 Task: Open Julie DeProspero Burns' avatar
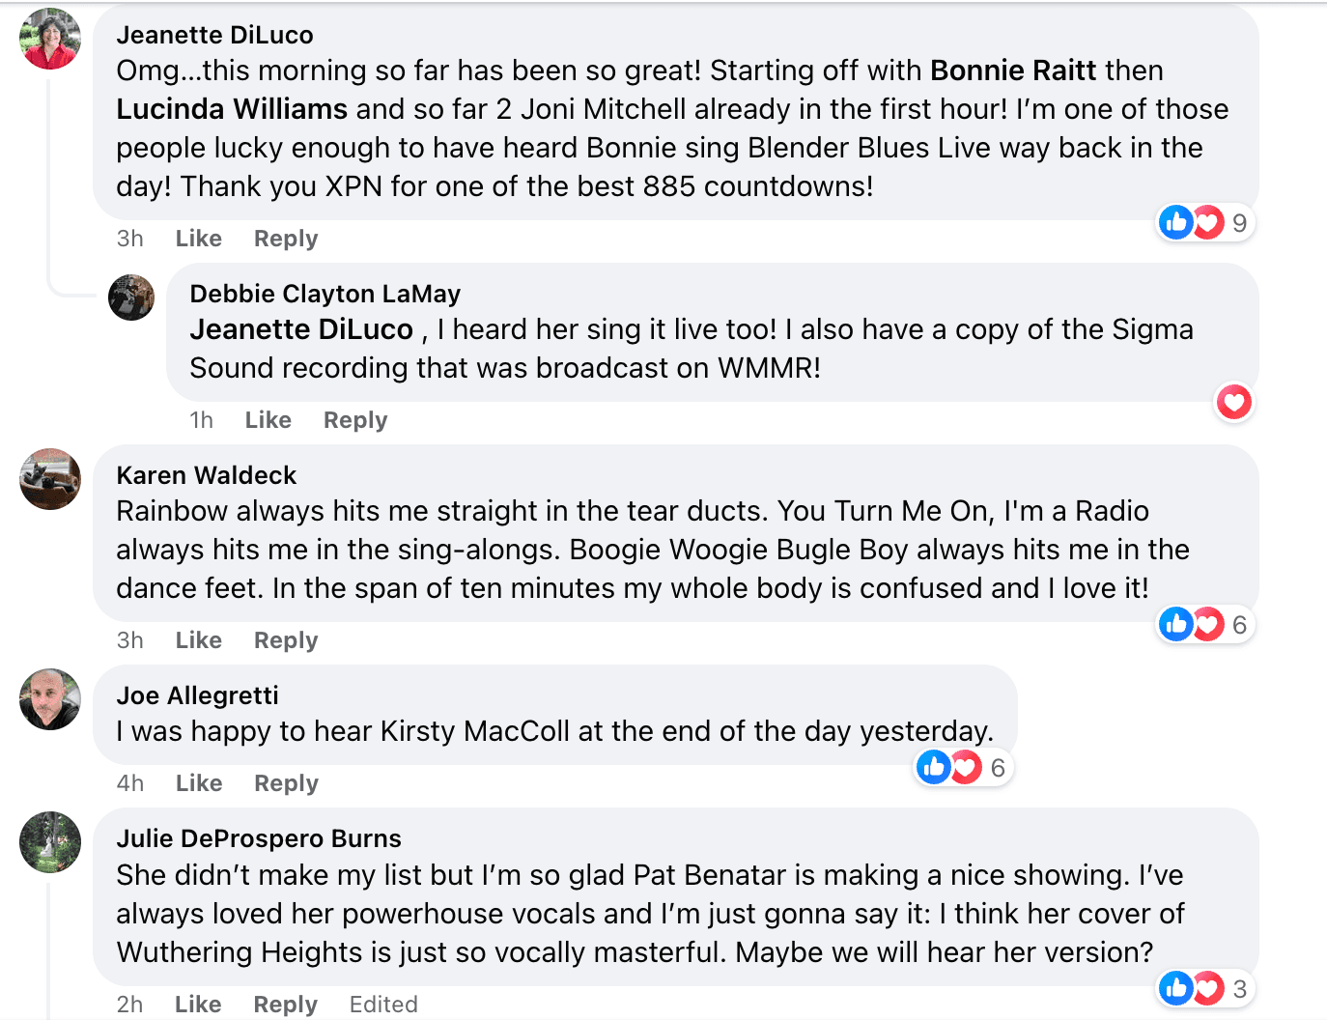click(x=50, y=842)
